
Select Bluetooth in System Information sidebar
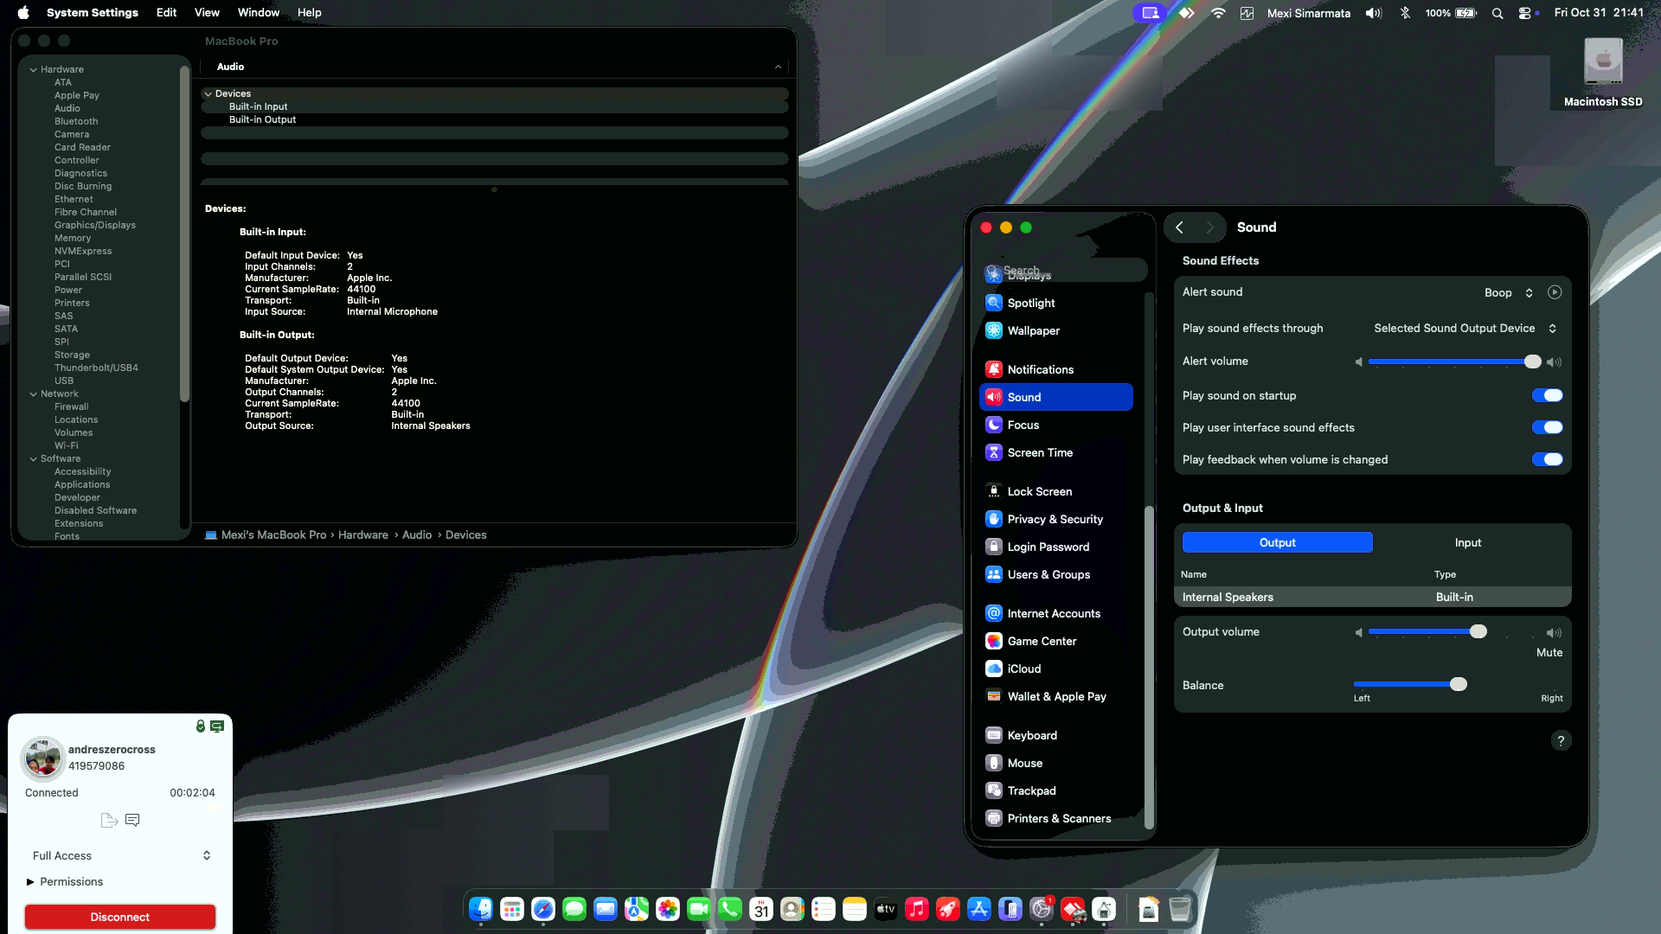(x=76, y=121)
